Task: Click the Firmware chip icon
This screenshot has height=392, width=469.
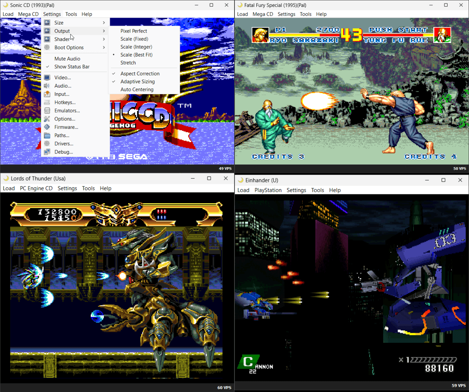Action: coord(47,127)
